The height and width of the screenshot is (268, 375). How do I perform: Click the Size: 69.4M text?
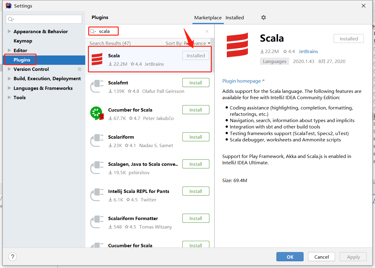(x=235, y=180)
